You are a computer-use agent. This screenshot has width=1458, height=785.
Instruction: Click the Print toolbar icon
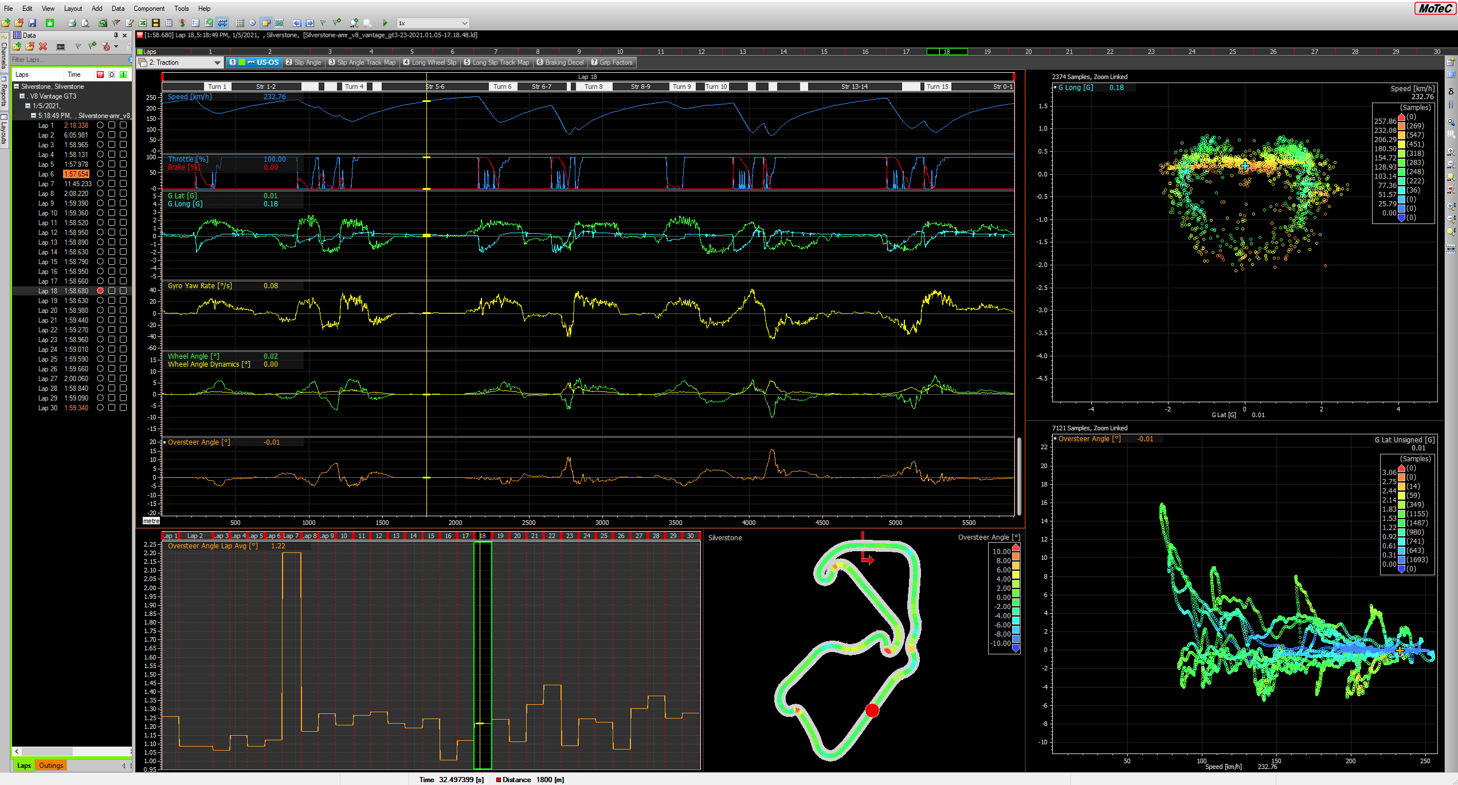72,23
